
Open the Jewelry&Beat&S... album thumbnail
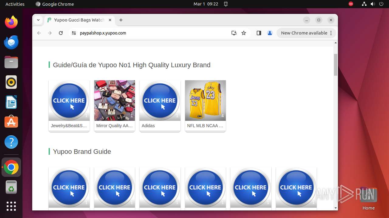tap(69, 101)
